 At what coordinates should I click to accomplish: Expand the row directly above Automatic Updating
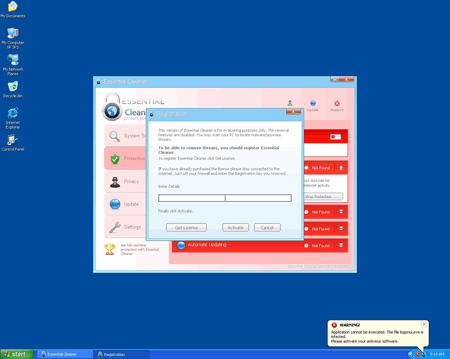coord(341,229)
